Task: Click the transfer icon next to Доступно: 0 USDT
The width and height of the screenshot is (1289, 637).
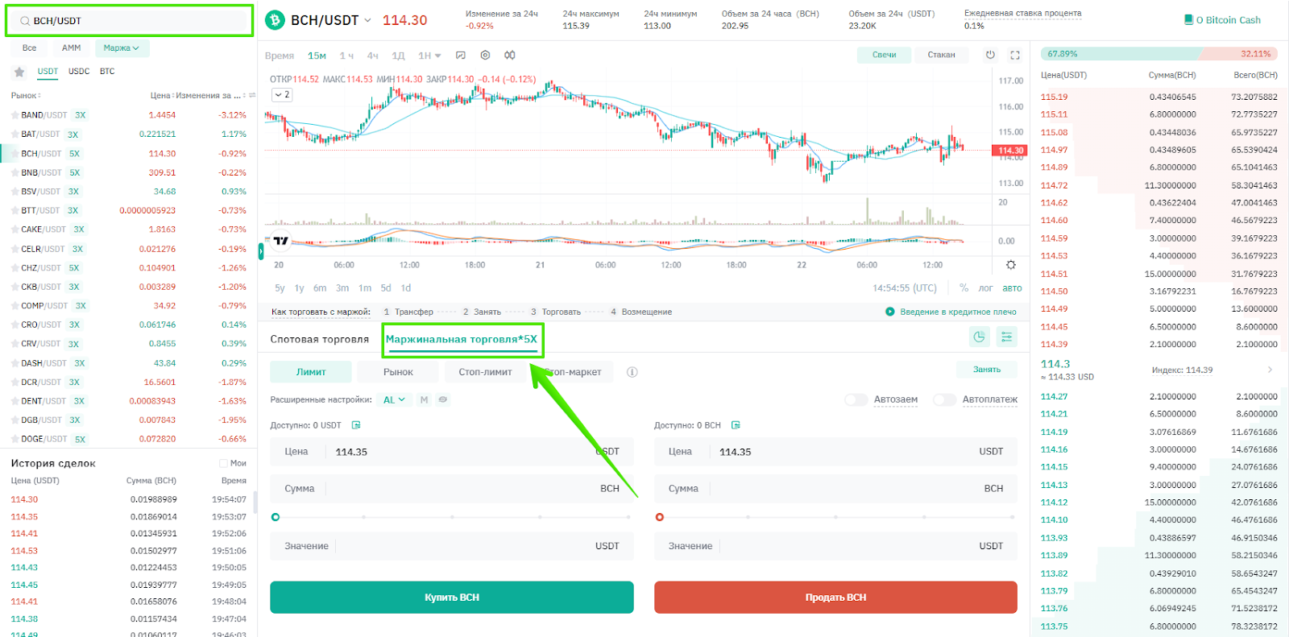Action: [356, 425]
